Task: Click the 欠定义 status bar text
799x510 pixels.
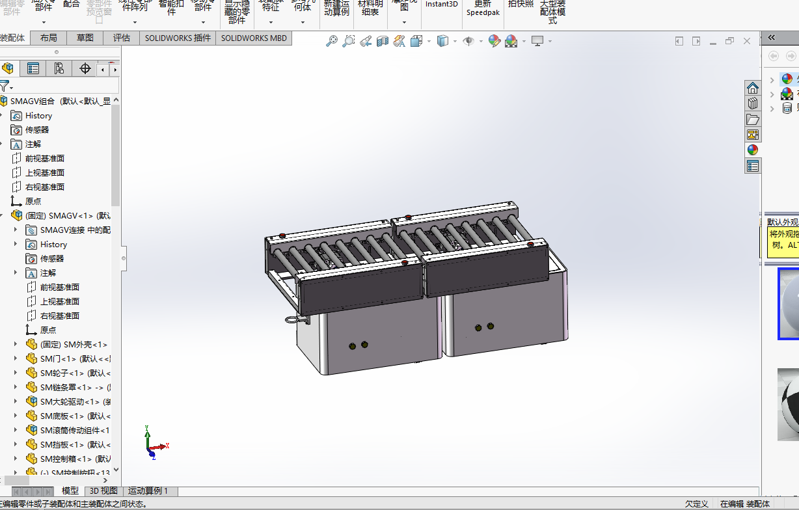Action: coord(696,503)
